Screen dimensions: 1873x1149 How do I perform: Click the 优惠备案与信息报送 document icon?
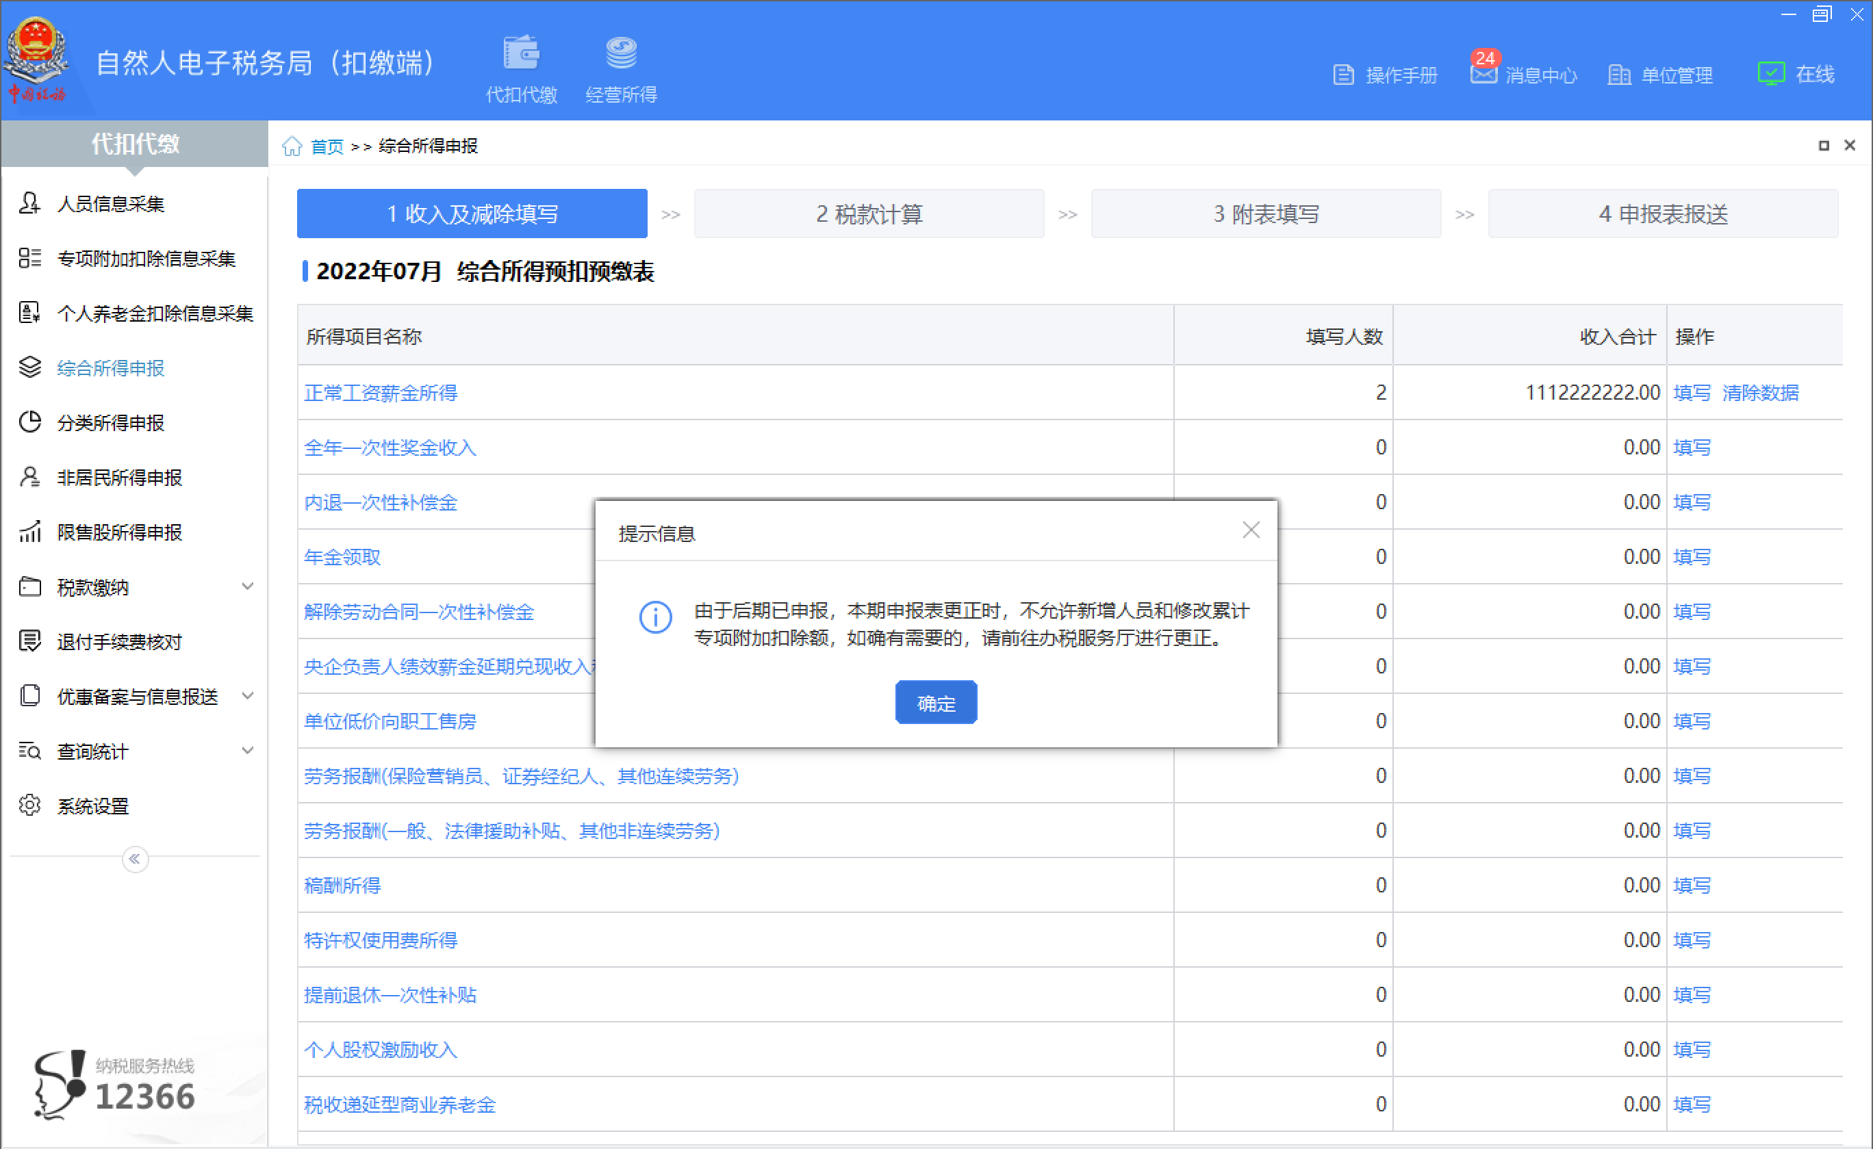click(x=29, y=696)
